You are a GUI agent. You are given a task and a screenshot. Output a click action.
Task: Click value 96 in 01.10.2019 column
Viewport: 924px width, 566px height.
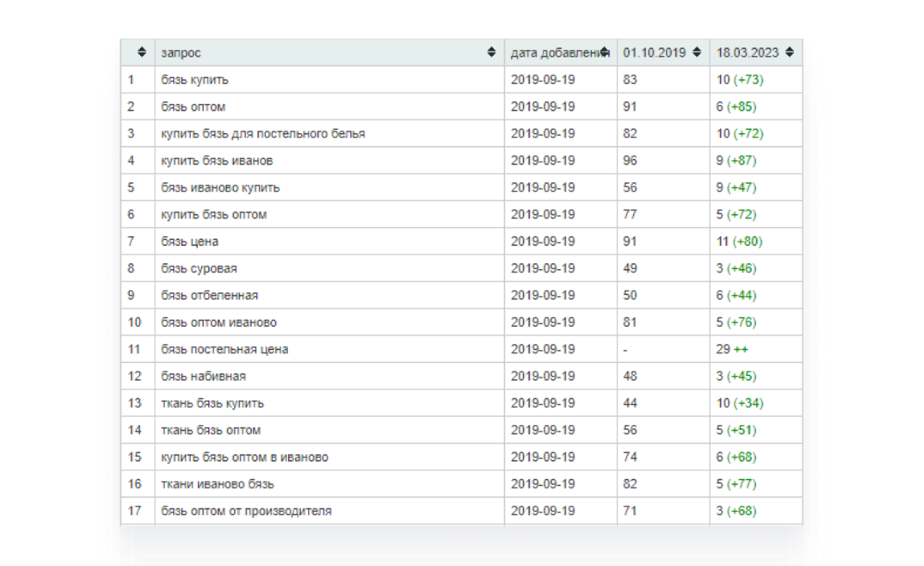pos(630,161)
